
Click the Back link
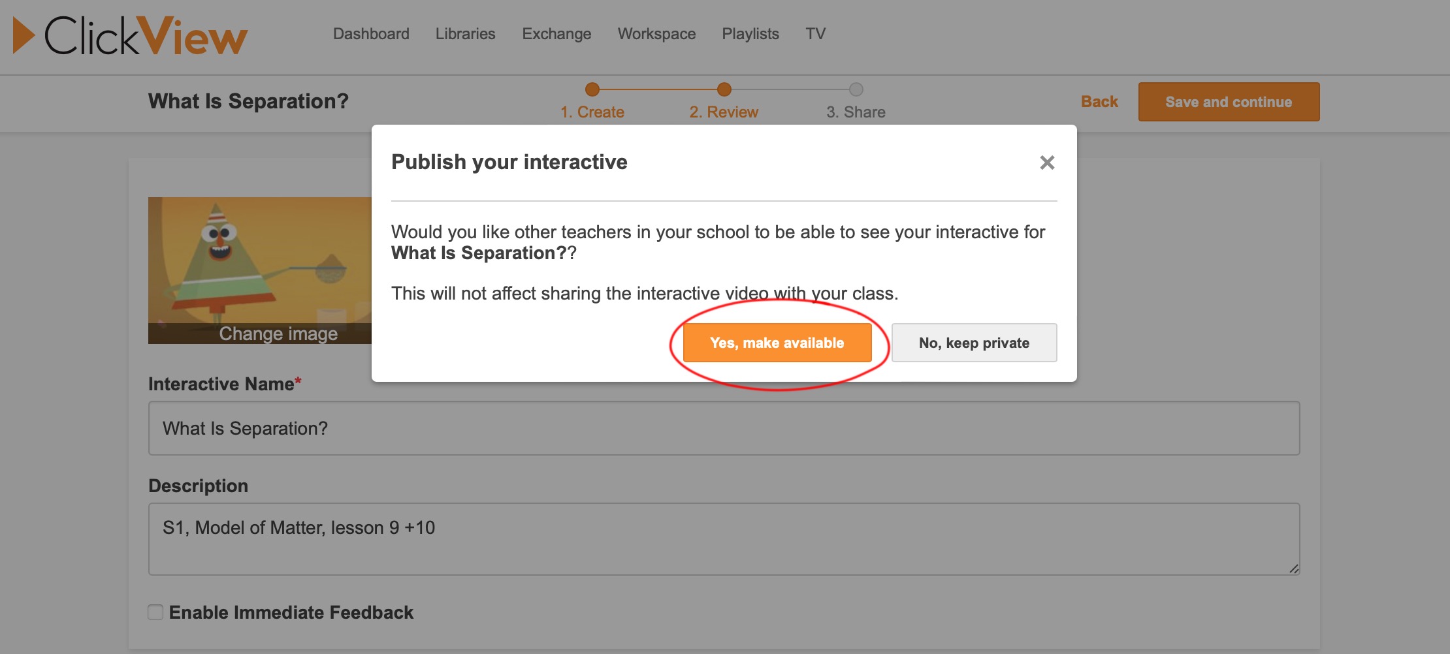coord(1099,102)
